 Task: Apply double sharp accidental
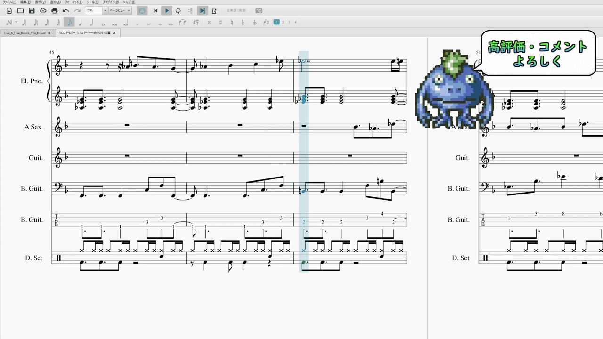click(x=209, y=22)
